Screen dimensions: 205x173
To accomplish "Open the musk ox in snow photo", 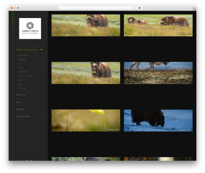I will tap(158, 121).
